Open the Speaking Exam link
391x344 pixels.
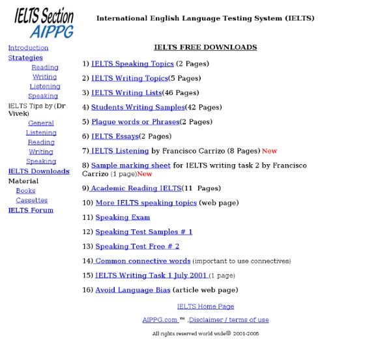123,218
